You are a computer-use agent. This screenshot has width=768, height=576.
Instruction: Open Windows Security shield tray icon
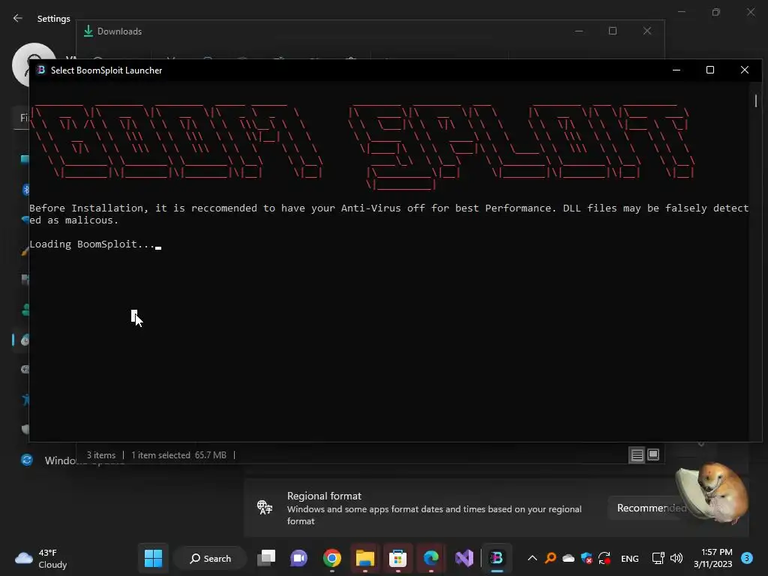(x=586, y=558)
